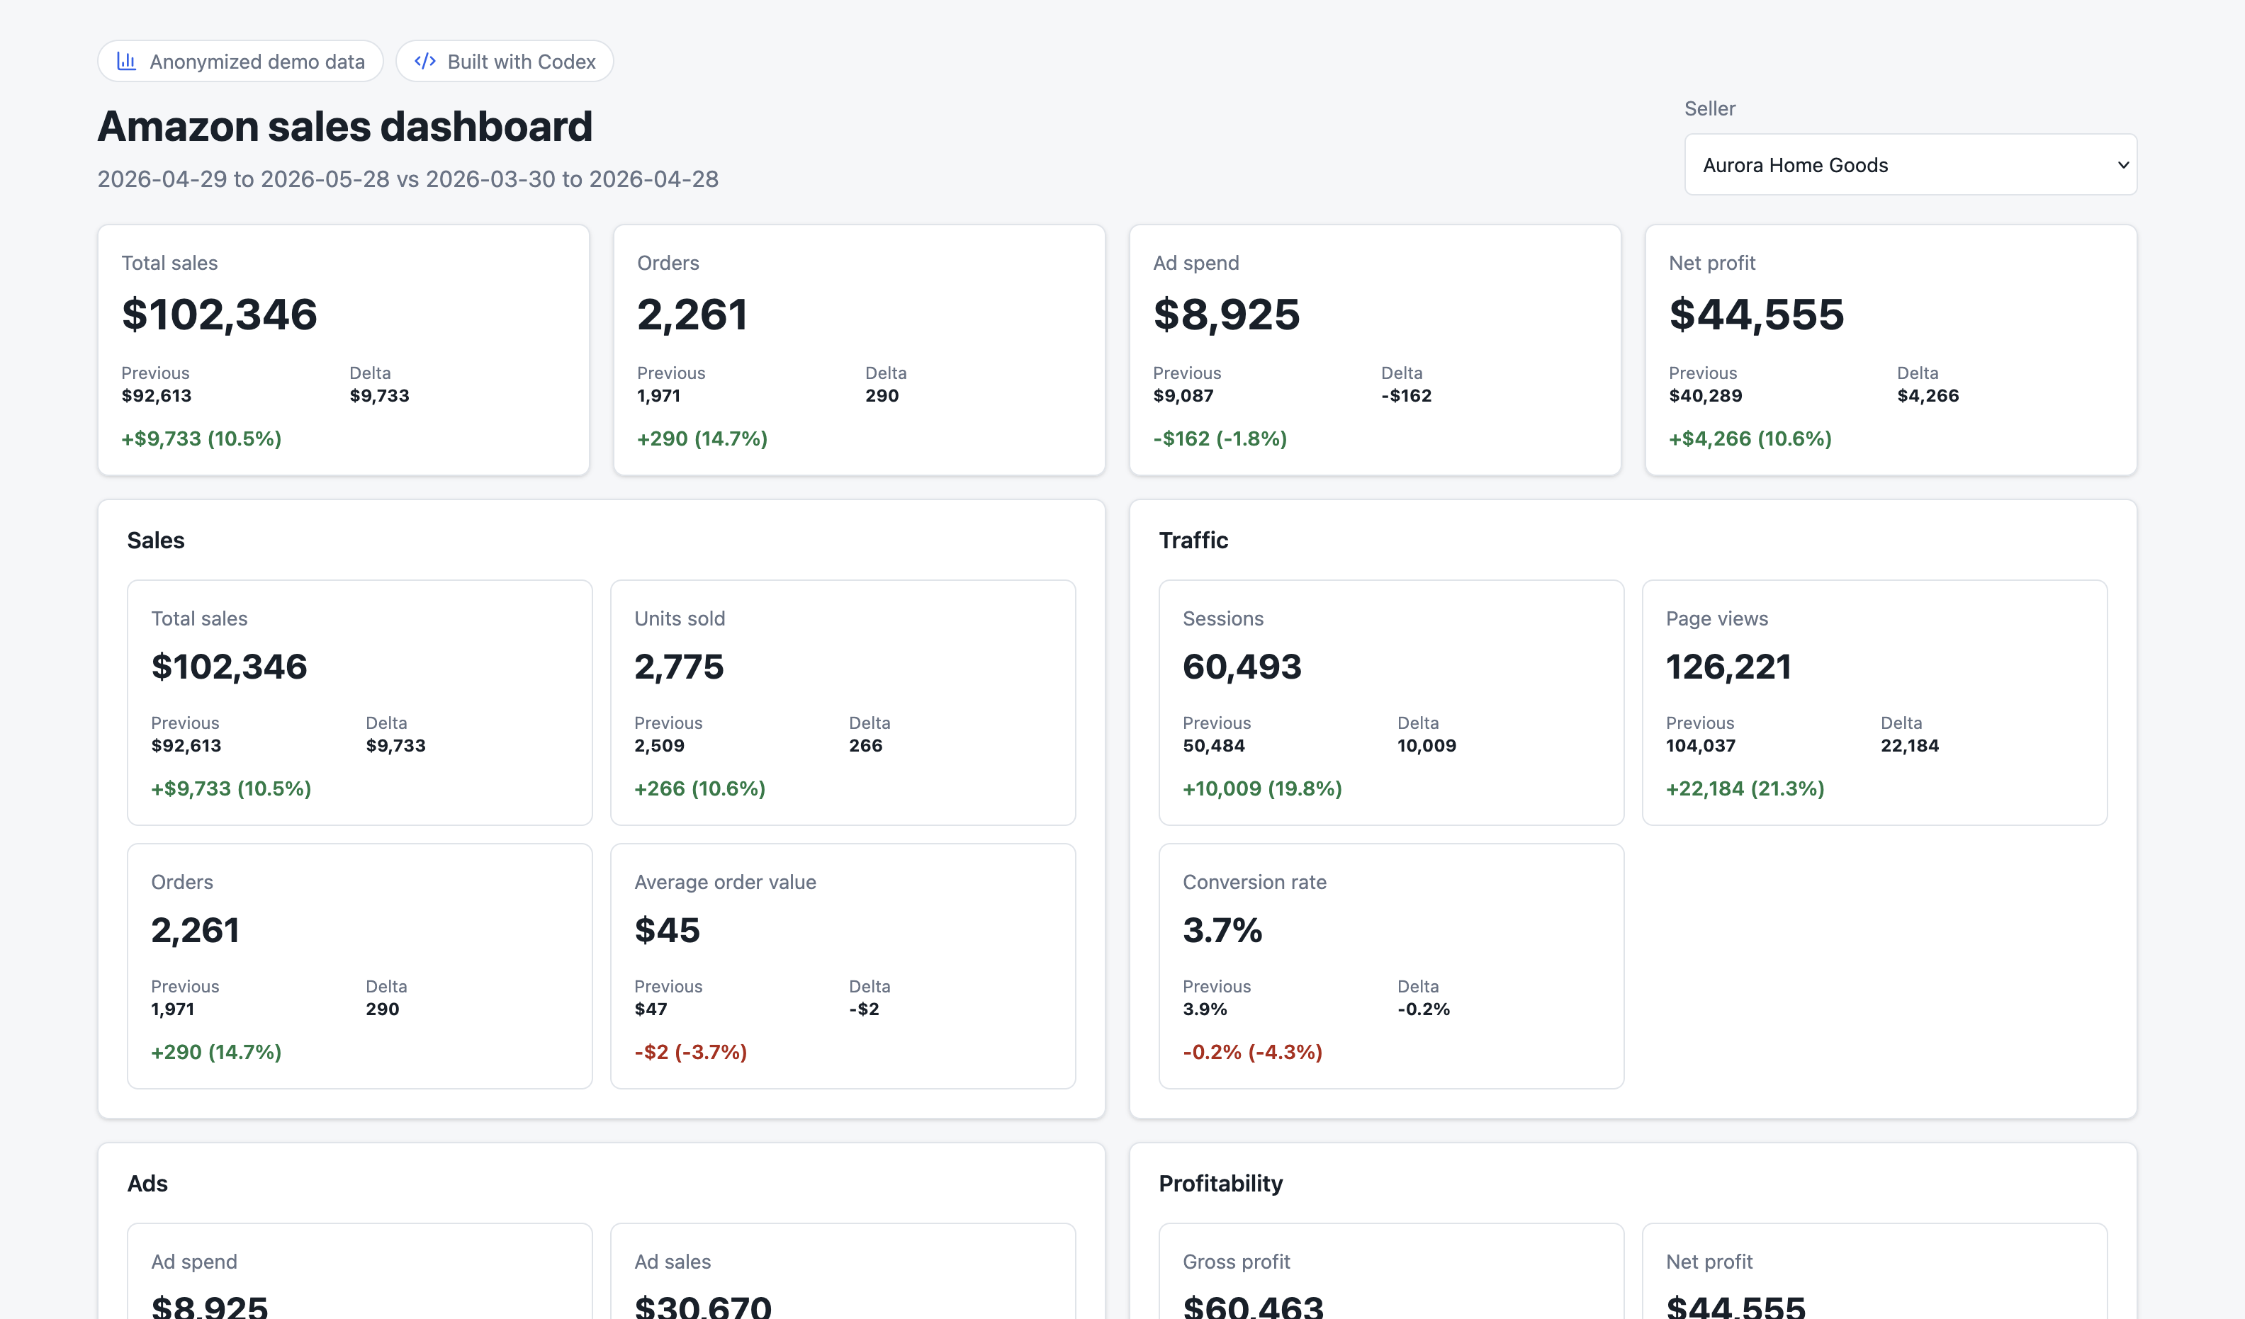Click the "Gross profit" card label

1237,1262
